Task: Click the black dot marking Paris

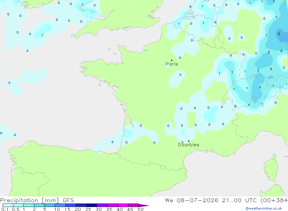Action: click(x=172, y=60)
